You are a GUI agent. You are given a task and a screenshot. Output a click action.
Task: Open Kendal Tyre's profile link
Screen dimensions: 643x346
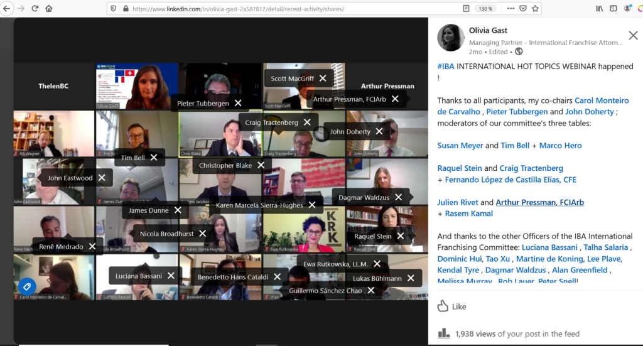[x=458, y=270]
